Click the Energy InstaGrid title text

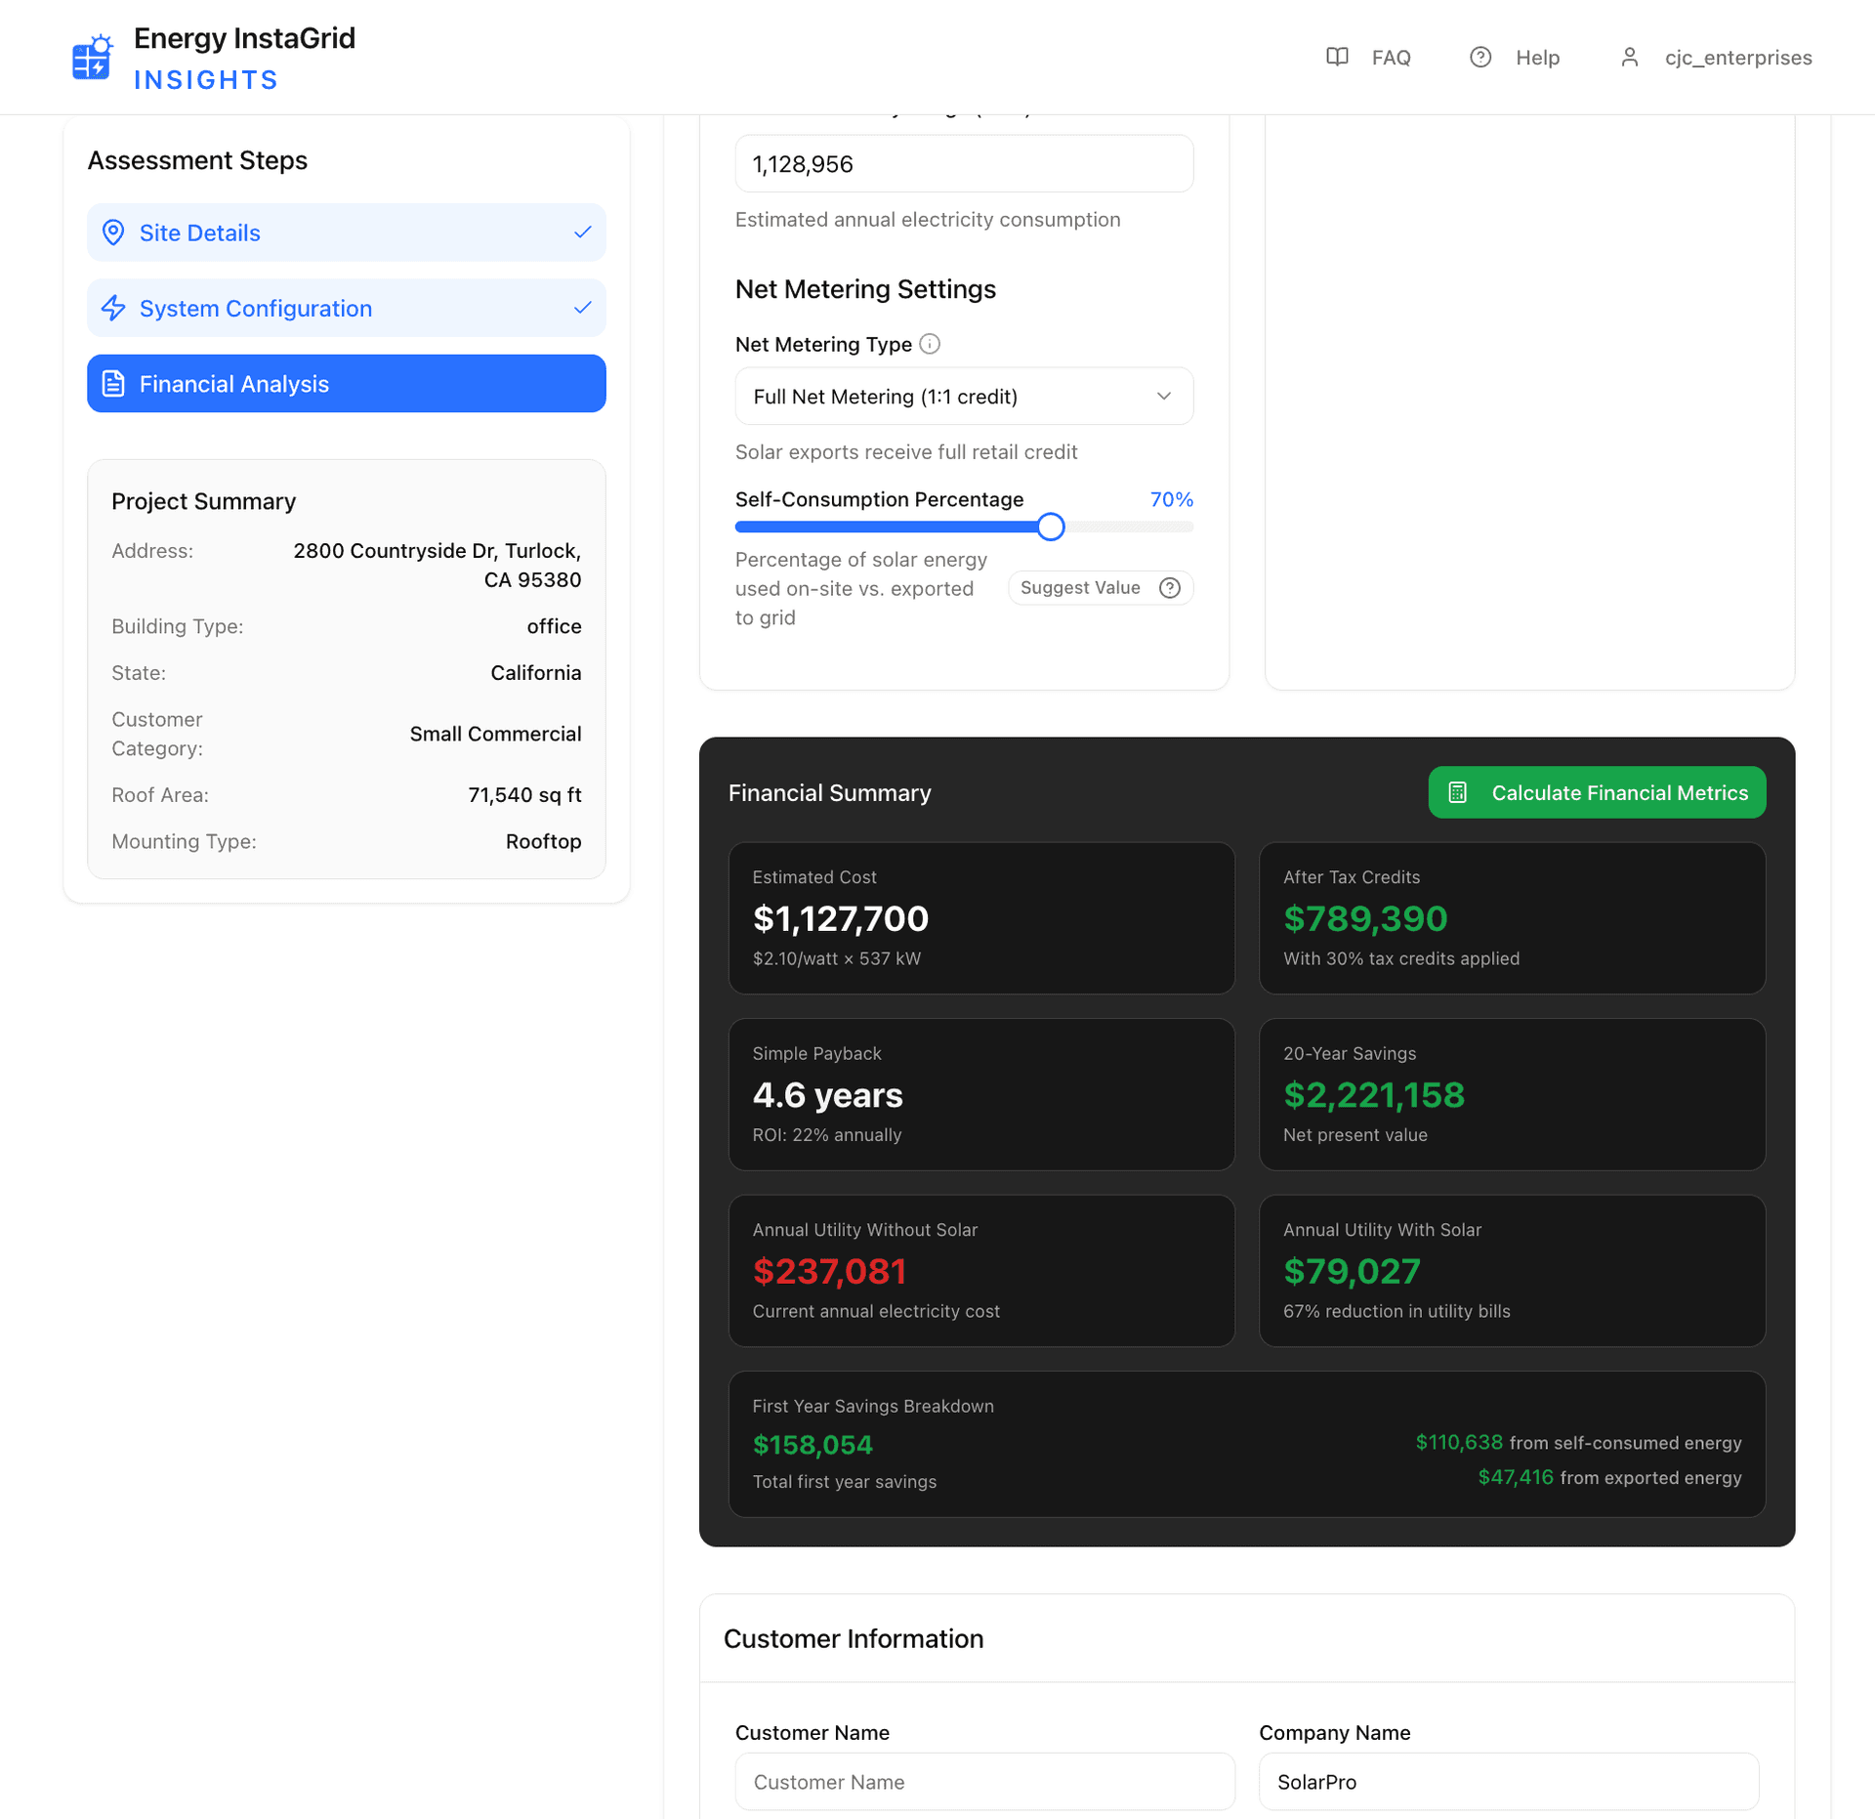[244, 38]
